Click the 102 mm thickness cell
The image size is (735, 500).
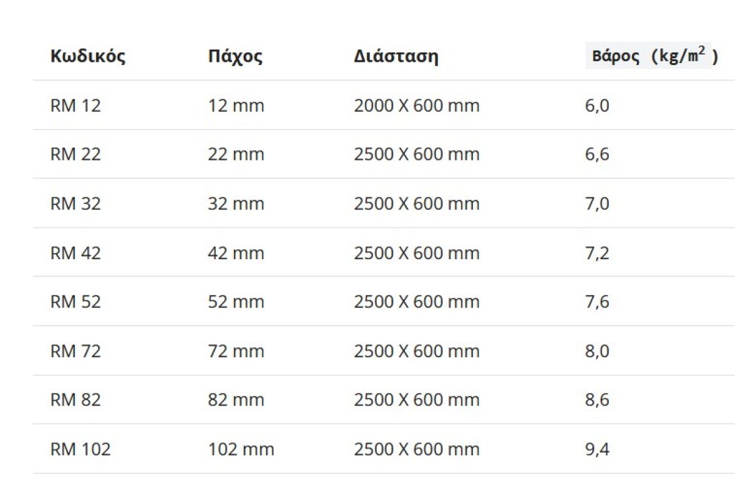pos(241,449)
